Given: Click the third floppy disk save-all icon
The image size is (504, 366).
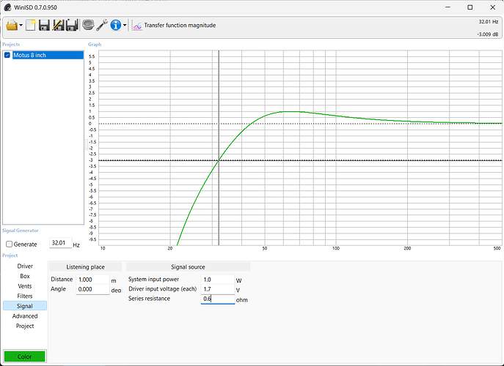Looking at the screenshot, I should pyautogui.click(x=72, y=26).
